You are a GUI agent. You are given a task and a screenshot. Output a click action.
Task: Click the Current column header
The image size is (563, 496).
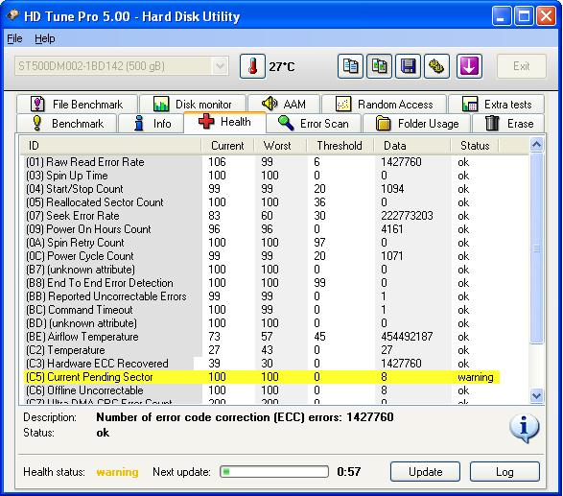[x=227, y=146]
